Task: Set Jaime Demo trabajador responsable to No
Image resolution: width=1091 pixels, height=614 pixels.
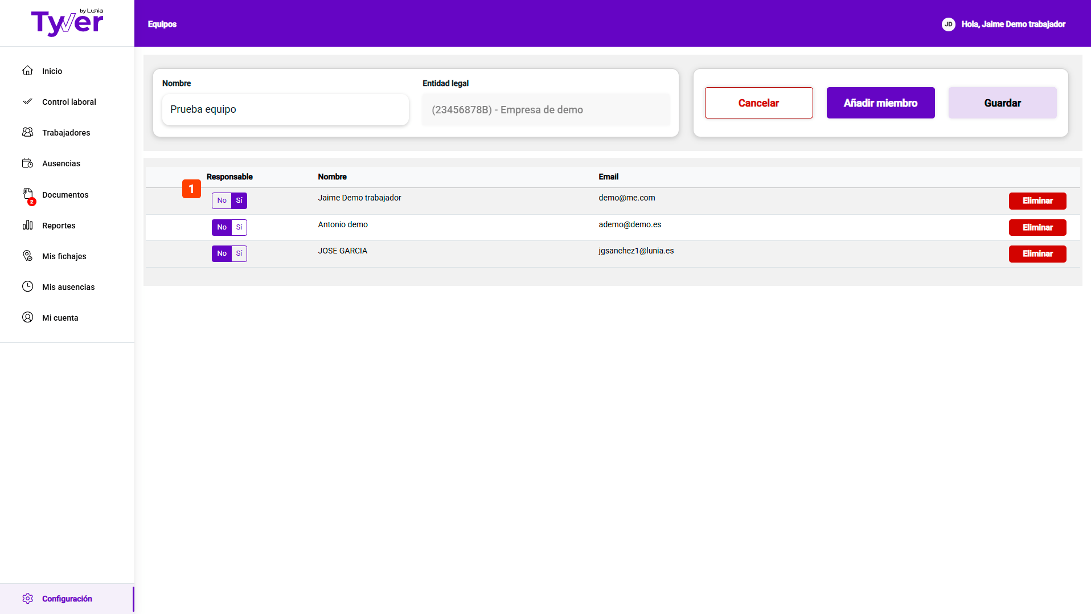Action: (x=222, y=200)
